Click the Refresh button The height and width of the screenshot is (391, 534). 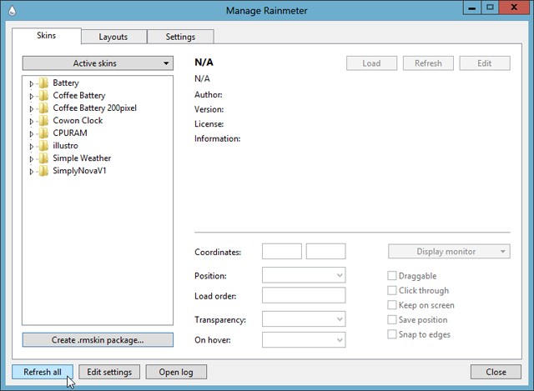point(428,63)
